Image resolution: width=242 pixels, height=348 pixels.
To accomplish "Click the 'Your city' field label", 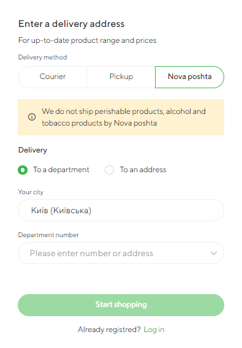I will click(31, 192).
